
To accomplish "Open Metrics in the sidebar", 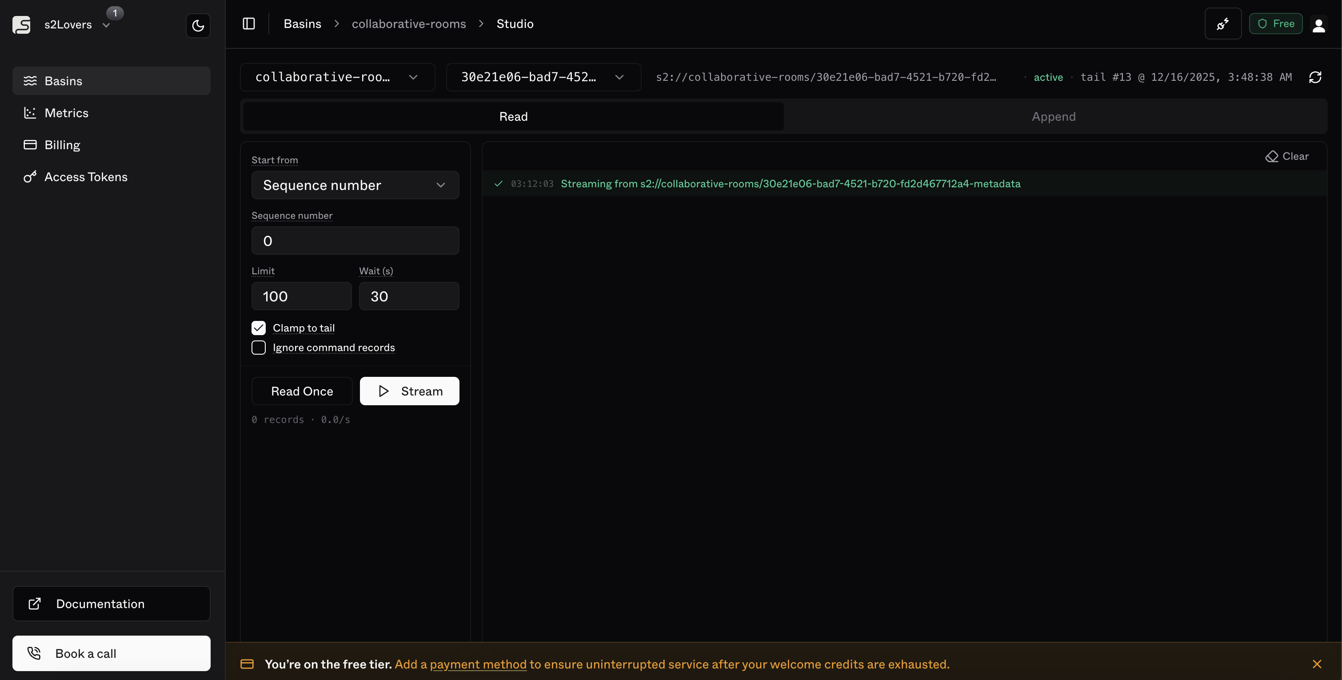I will click(66, 113).
